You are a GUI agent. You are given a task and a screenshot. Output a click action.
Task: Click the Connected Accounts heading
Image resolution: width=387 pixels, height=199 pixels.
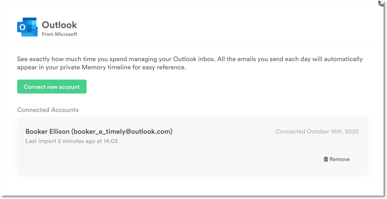pos(48,110)
